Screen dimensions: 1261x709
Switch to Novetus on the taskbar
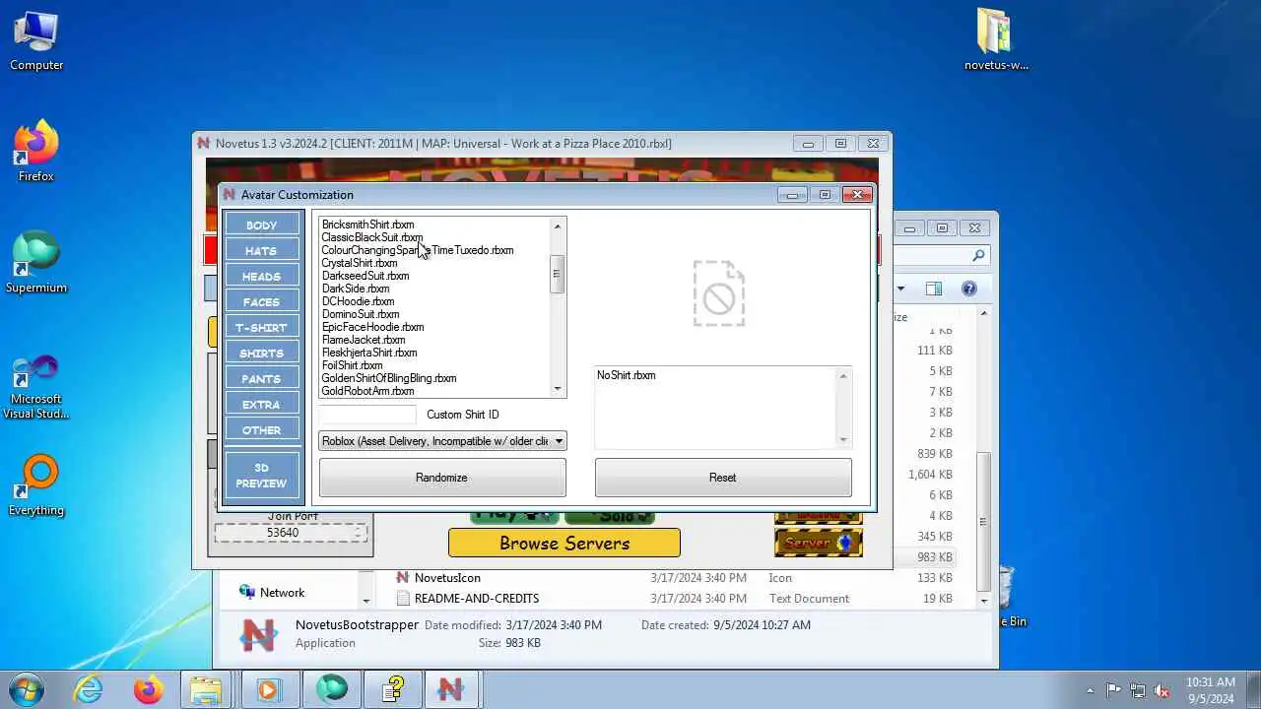[x=450, y=689]
